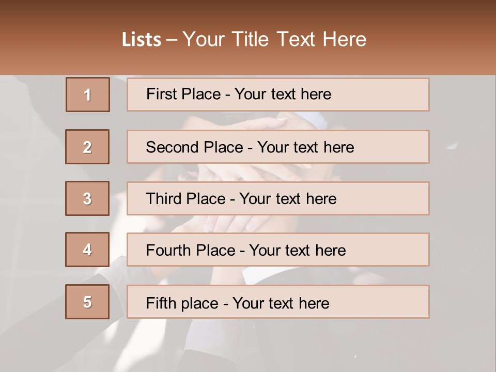Click the number 3 box
Viewport: 496px width, 372px height.
(87, 198)
